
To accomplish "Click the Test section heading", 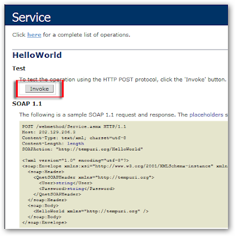I will click(19, 68).
